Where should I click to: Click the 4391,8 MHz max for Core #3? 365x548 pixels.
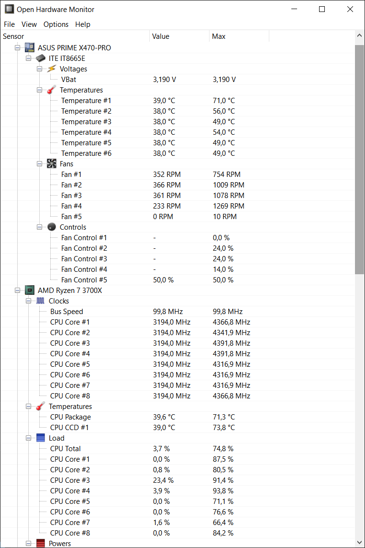232,343
